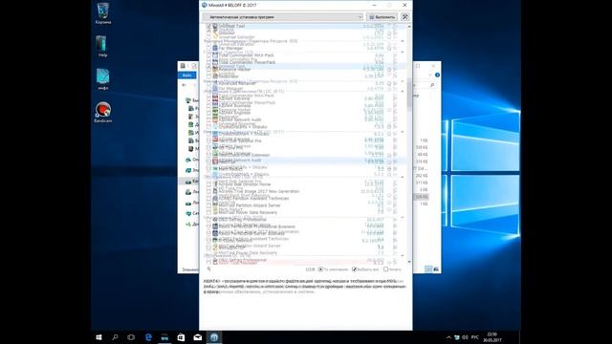612x344 pixels.
Task: Click the Raxco PerfectDisk Professional Business icon
Action: coord(215,226)
